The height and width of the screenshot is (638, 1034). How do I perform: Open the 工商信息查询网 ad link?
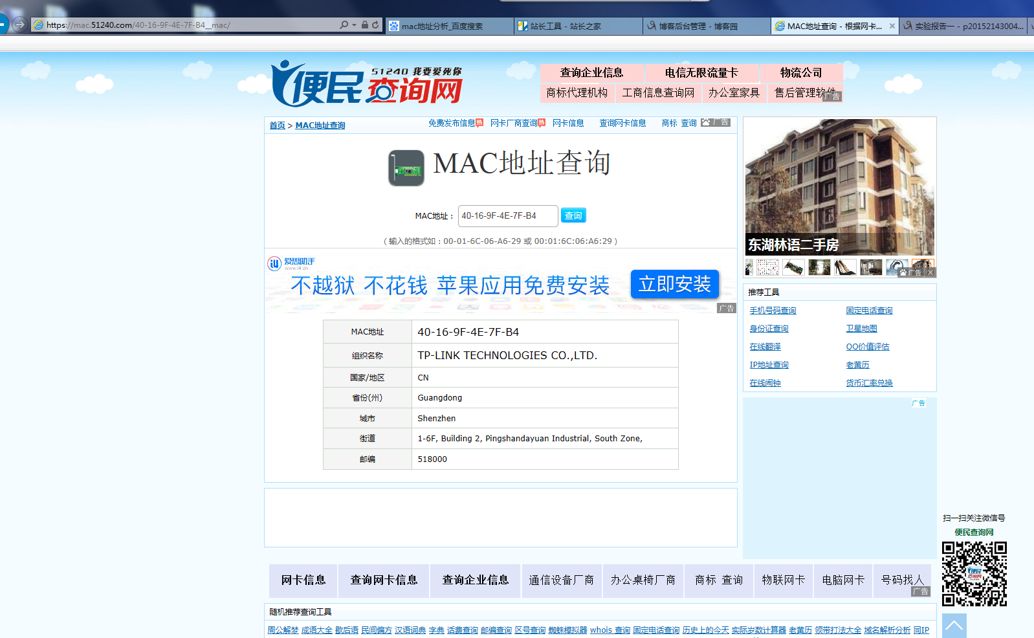(x=658, y=93)
